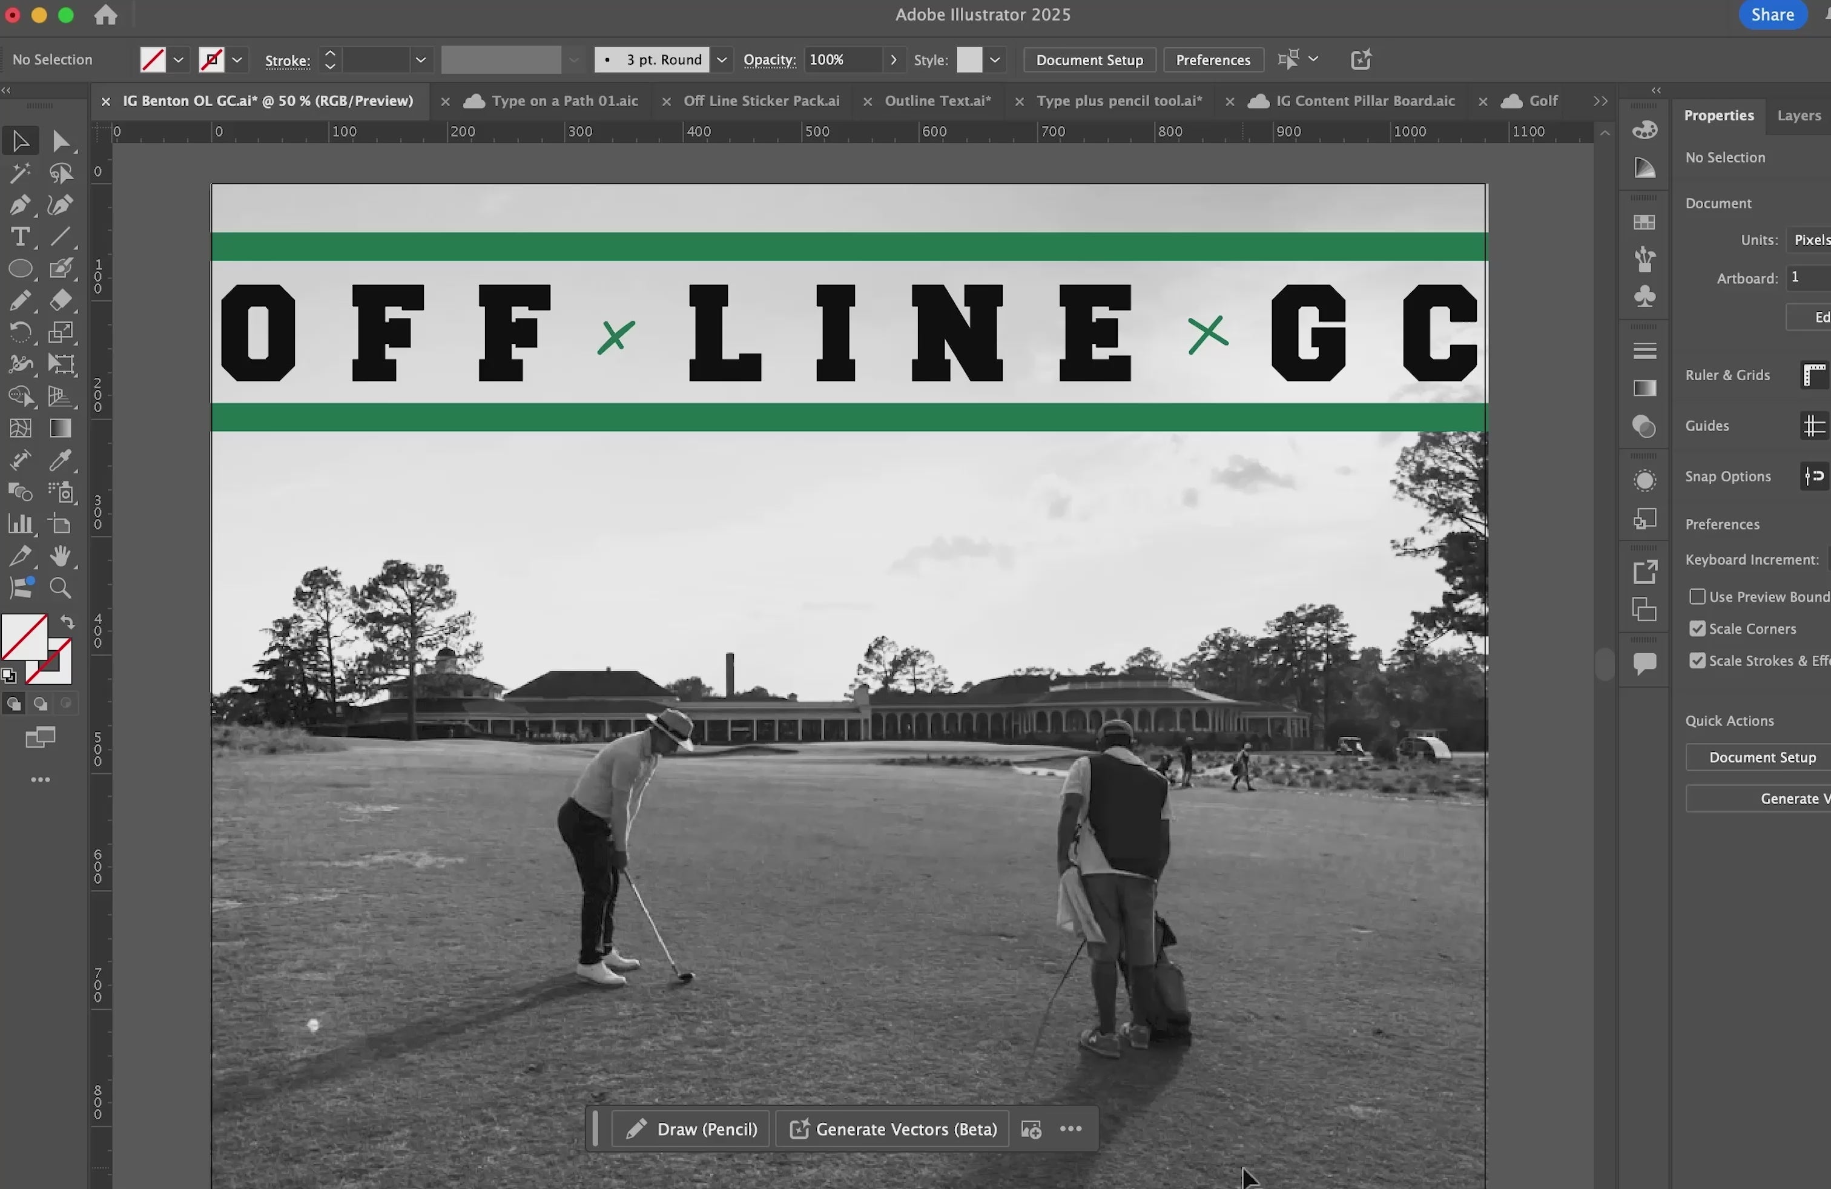Uncheck Scale Corners option
Screen dimensions: 1831x1189
[1697, 629]
